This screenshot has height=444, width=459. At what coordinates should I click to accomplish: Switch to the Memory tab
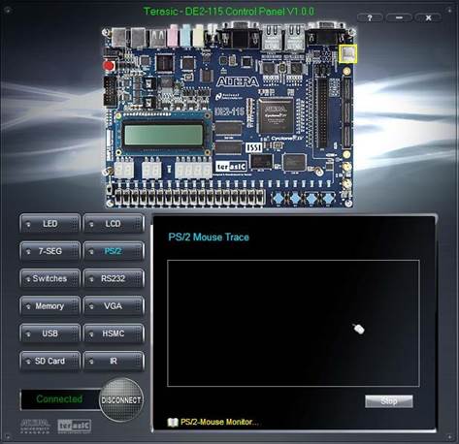[x=49, y=306]
